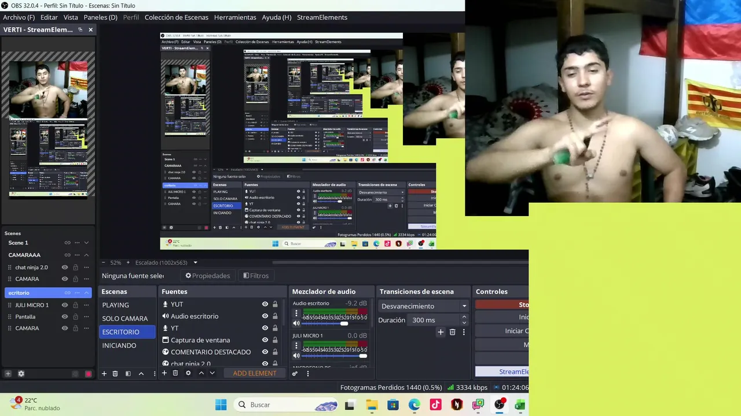Open Audio escritorio channel options dots

(x=296, y=314)
